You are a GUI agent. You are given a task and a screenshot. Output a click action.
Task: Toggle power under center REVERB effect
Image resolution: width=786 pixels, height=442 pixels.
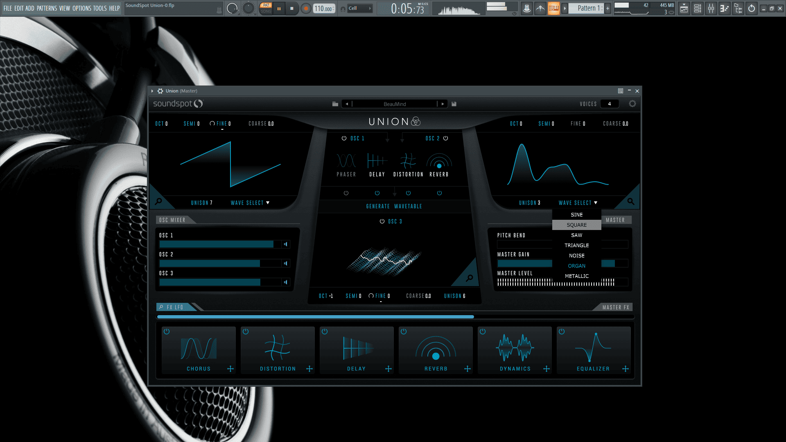tap(439, 193)
